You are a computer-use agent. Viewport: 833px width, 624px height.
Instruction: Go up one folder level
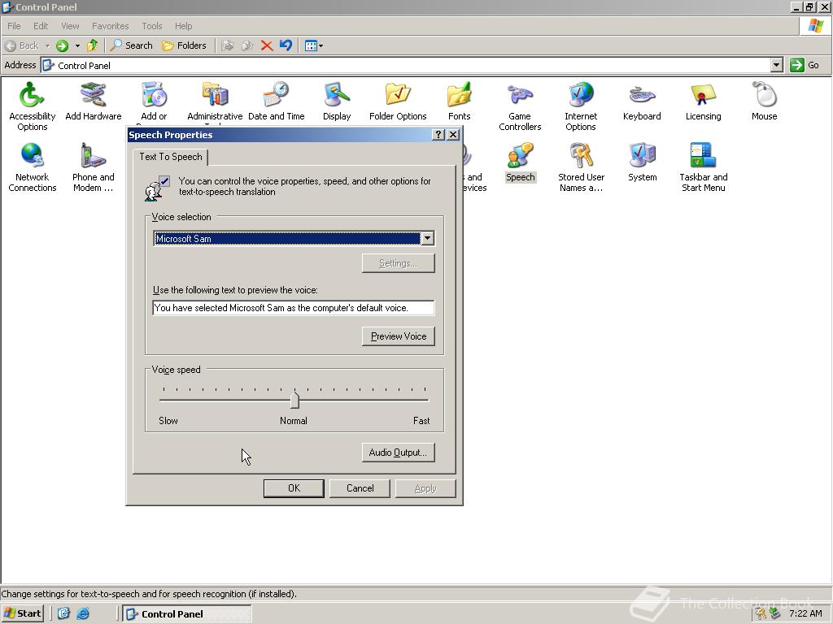pos(93,45)
